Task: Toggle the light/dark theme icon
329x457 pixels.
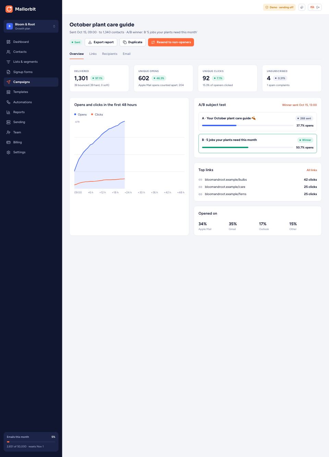Action: point(302,7)
